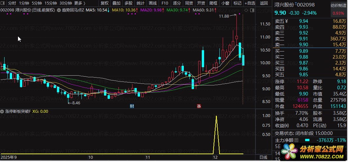
Task: Click the yellow XG signal spike
Action: click(216, 134)
